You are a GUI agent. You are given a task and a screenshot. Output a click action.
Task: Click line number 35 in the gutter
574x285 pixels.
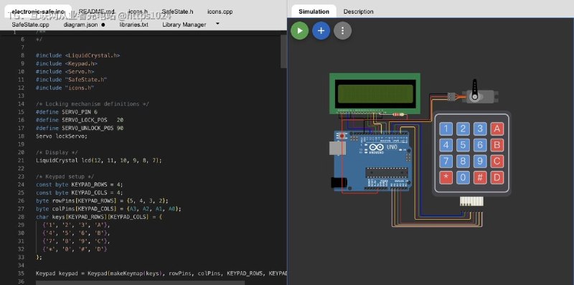click(21, 274)
